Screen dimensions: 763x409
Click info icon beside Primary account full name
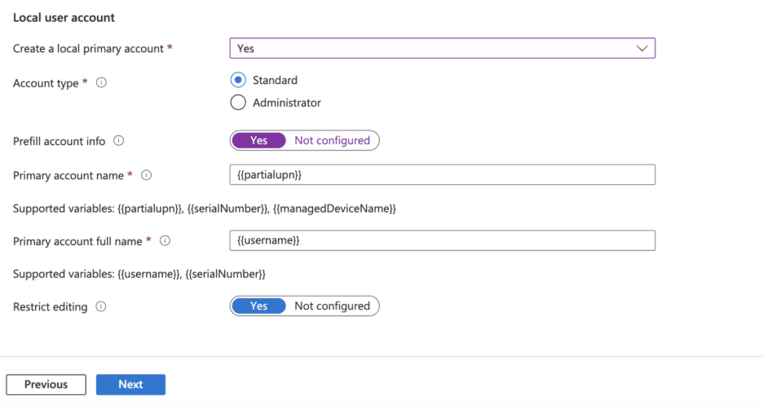165,241
